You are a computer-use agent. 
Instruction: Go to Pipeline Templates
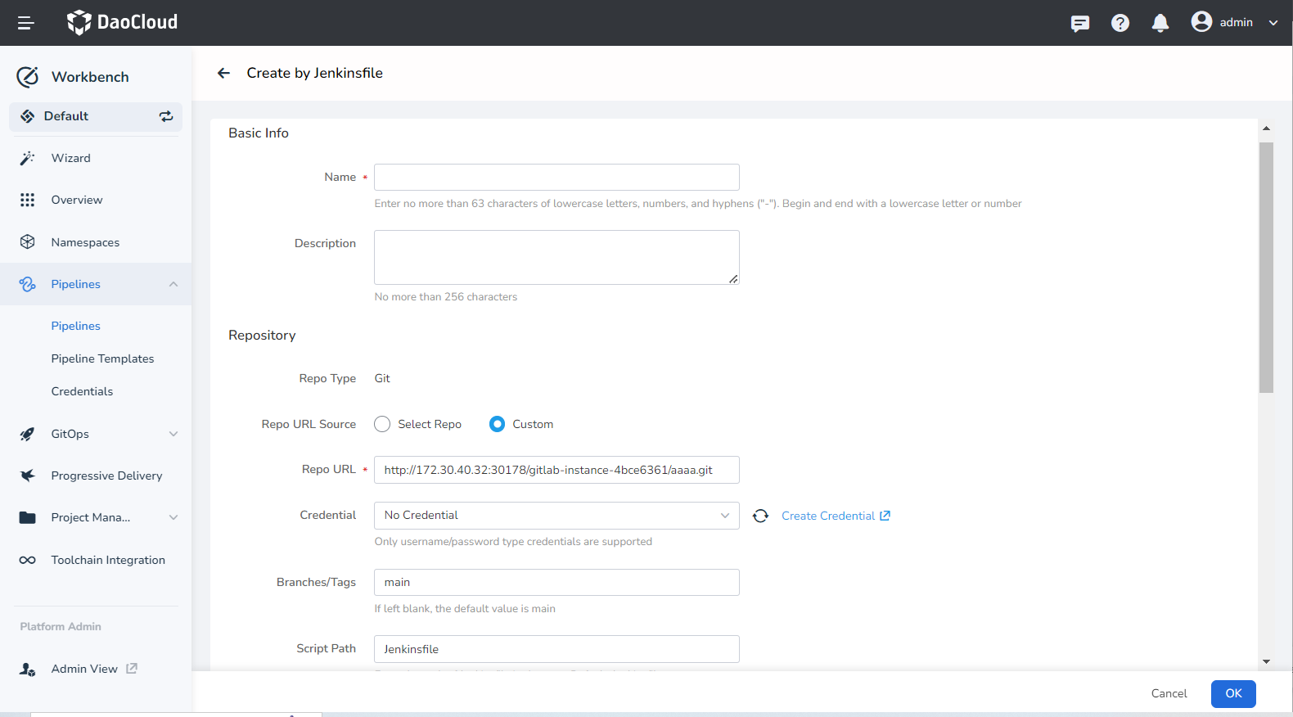[102, 358]
